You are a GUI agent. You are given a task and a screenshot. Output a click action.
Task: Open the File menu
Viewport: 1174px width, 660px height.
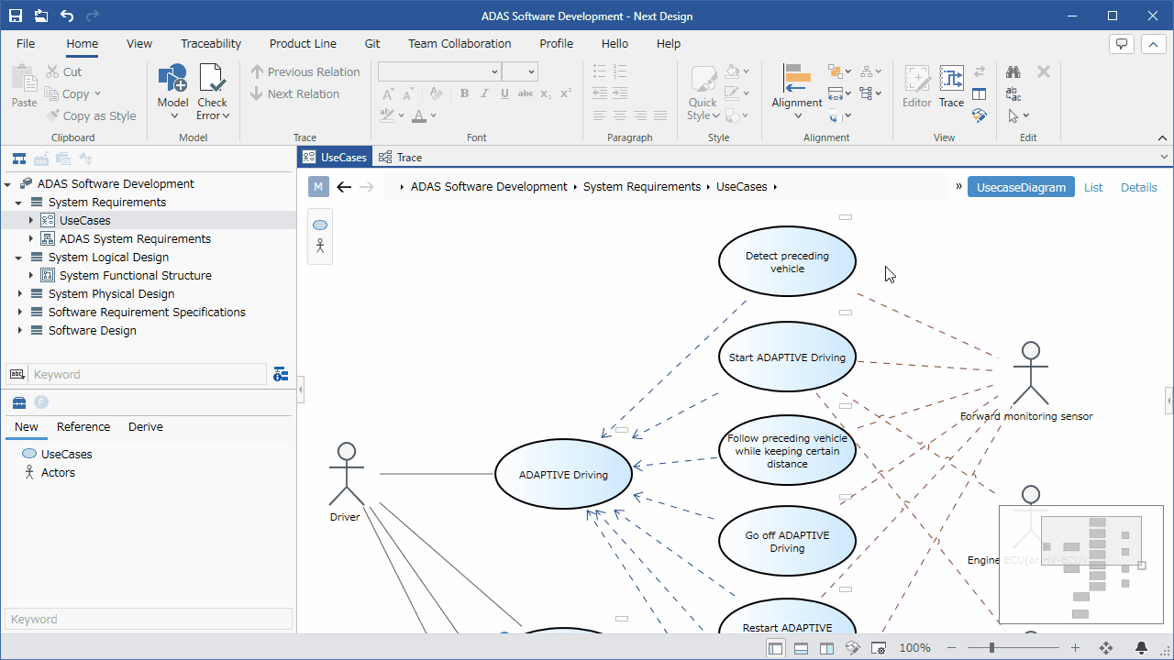(x=26, y=43)
